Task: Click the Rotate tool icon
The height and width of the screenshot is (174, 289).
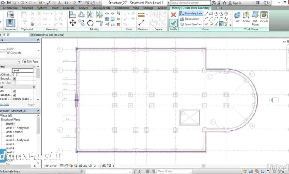Action: tap(90, 23)
